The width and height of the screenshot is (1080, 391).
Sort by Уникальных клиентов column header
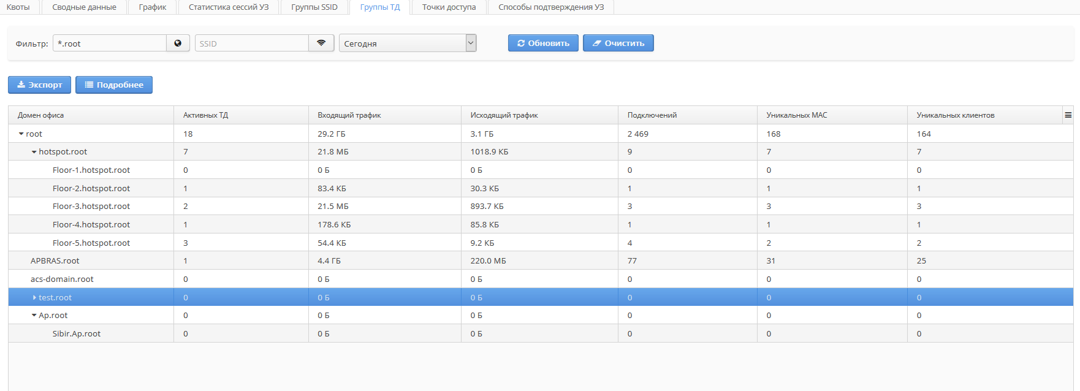point(985,115)
